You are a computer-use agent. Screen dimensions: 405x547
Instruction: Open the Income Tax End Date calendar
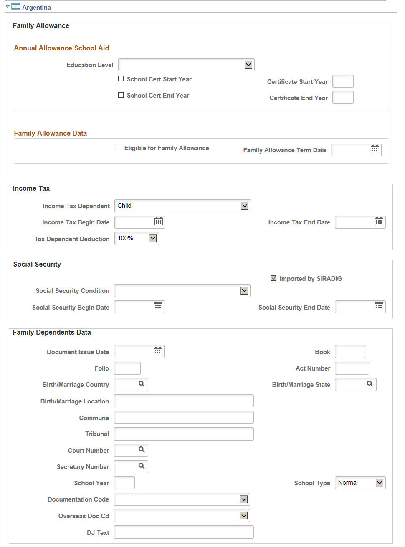point(379,222)
